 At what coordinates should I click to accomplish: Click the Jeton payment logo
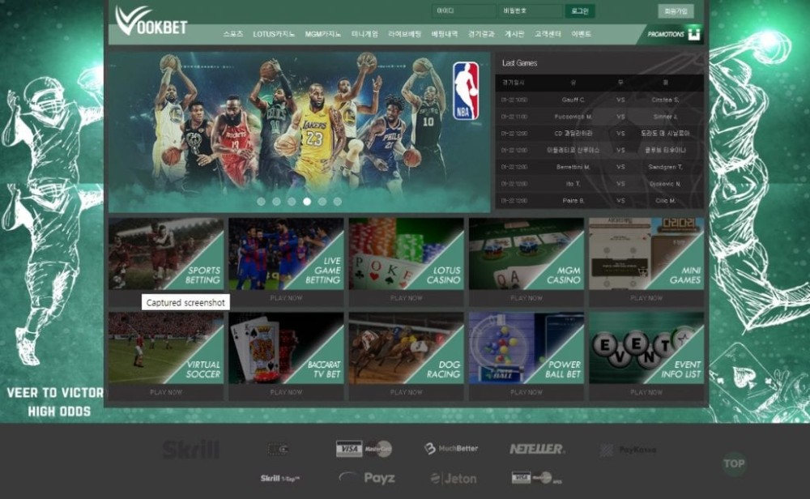(x=453, y=479)
